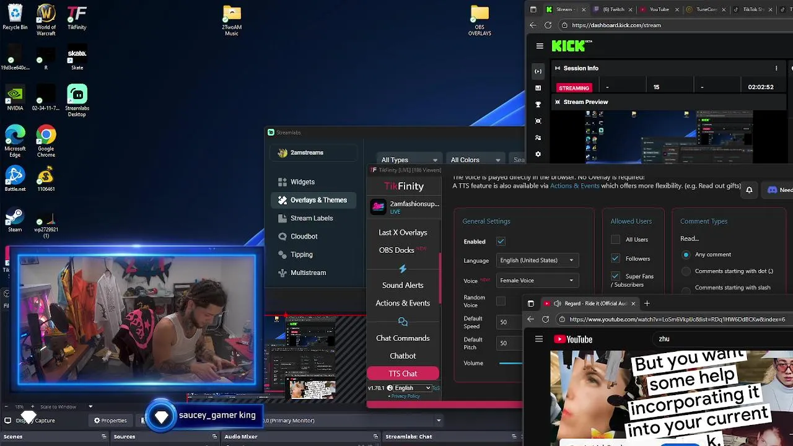Reload the Kick dashboard page

[548, 25]
